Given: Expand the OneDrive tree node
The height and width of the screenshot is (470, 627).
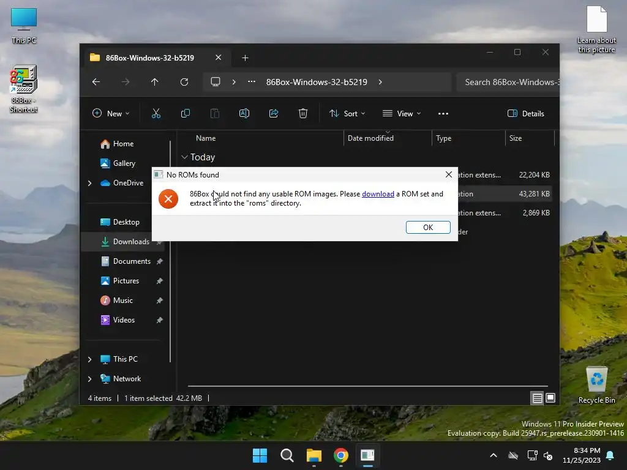Looking at the screenshot, I should (89, 183).
